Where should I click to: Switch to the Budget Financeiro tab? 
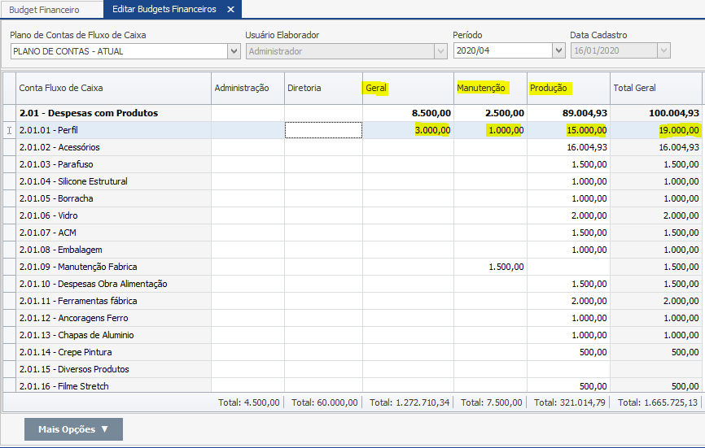50,10
